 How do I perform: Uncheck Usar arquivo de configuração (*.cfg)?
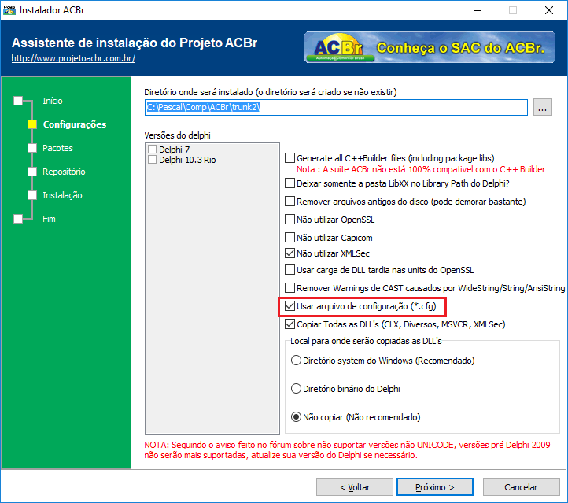tap(290, 306)
